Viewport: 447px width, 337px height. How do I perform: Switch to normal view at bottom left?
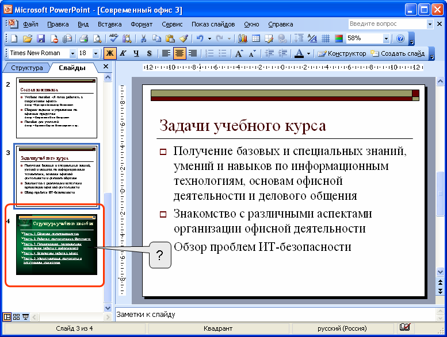click(7, 316)
